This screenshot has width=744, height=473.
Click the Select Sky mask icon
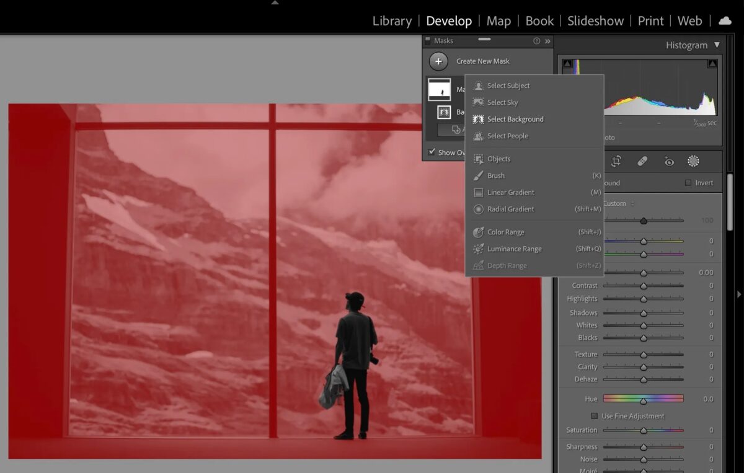pyautogui.click(x=477, y=102)
